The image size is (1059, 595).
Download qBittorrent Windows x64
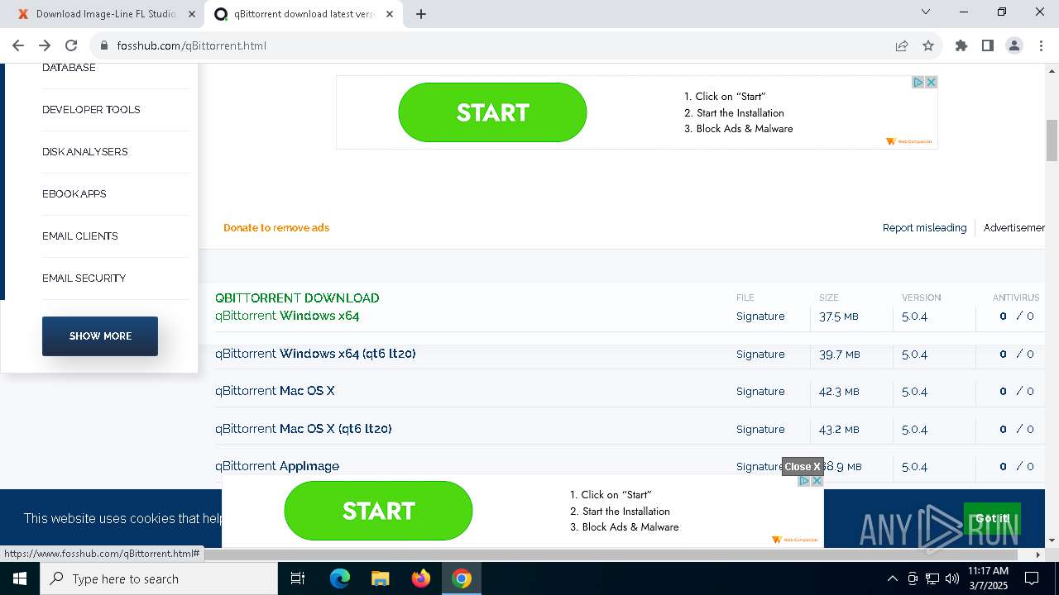click(287, 316)
